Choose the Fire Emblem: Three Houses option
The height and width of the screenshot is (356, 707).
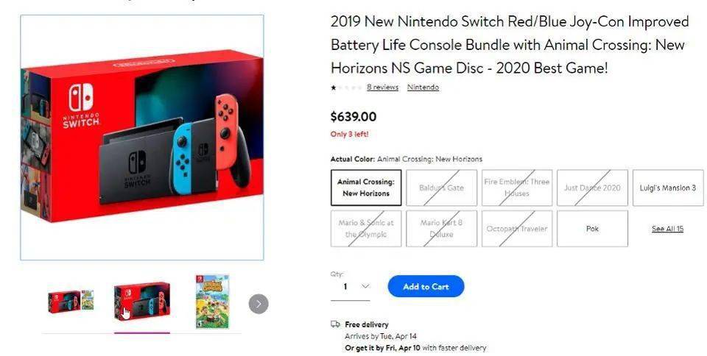(x=517, y=188)
